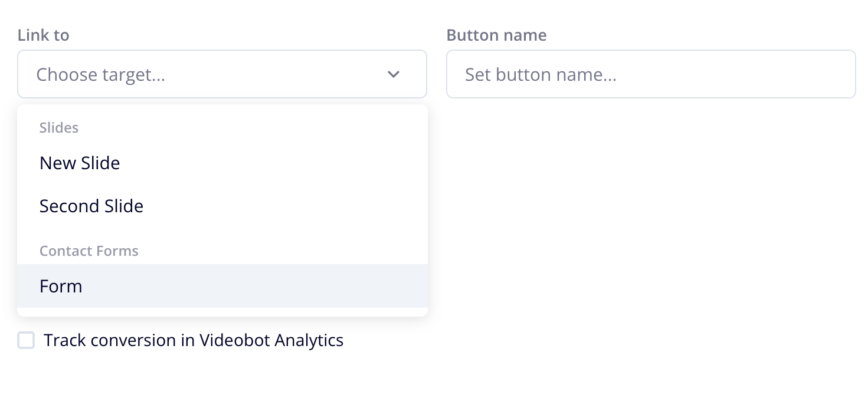
Task: Click the Track conversion label text
Action: coord(194,340)
